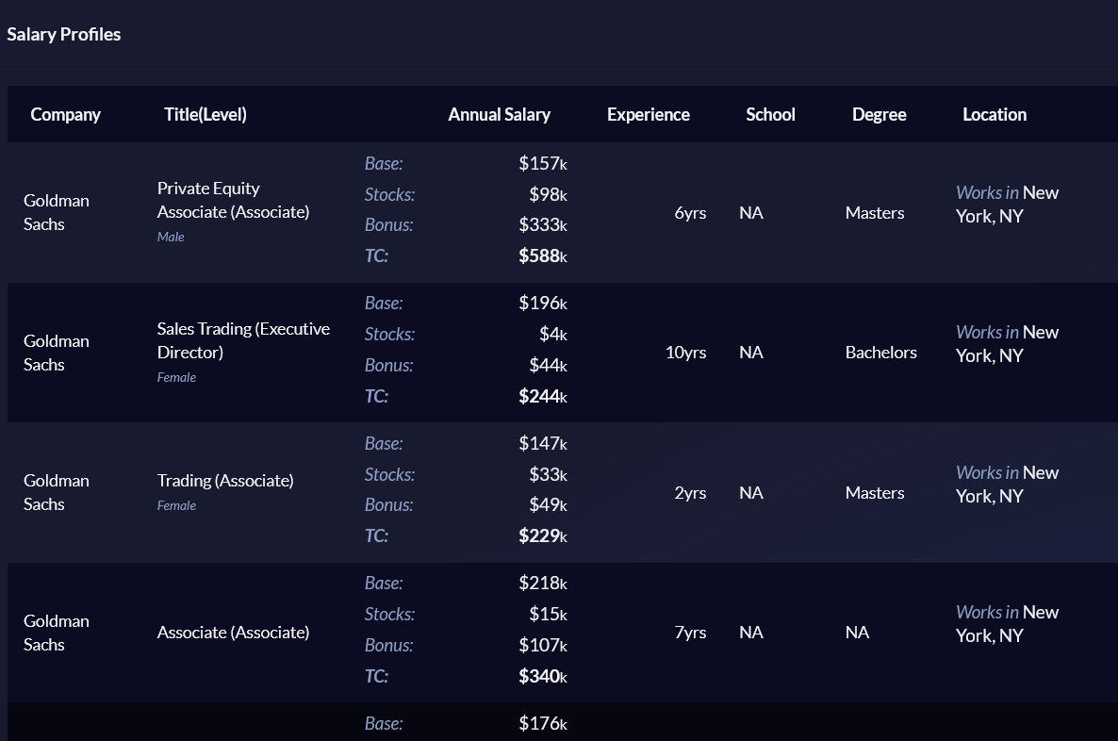Click Female label under Trading (Associate)
1118x741 pixels.
click(176, 505)
